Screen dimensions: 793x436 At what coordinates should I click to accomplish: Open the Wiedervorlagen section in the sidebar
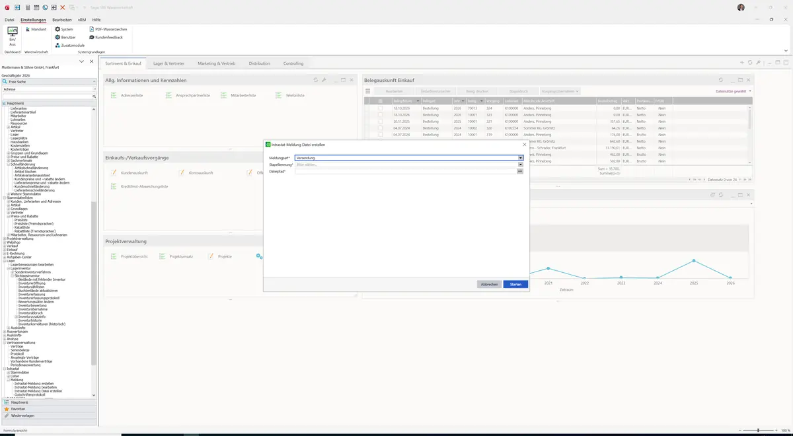click(49, 416)
